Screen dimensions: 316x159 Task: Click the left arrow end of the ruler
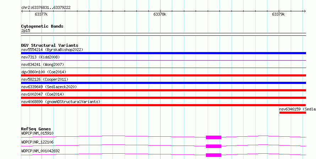point(22,11)
